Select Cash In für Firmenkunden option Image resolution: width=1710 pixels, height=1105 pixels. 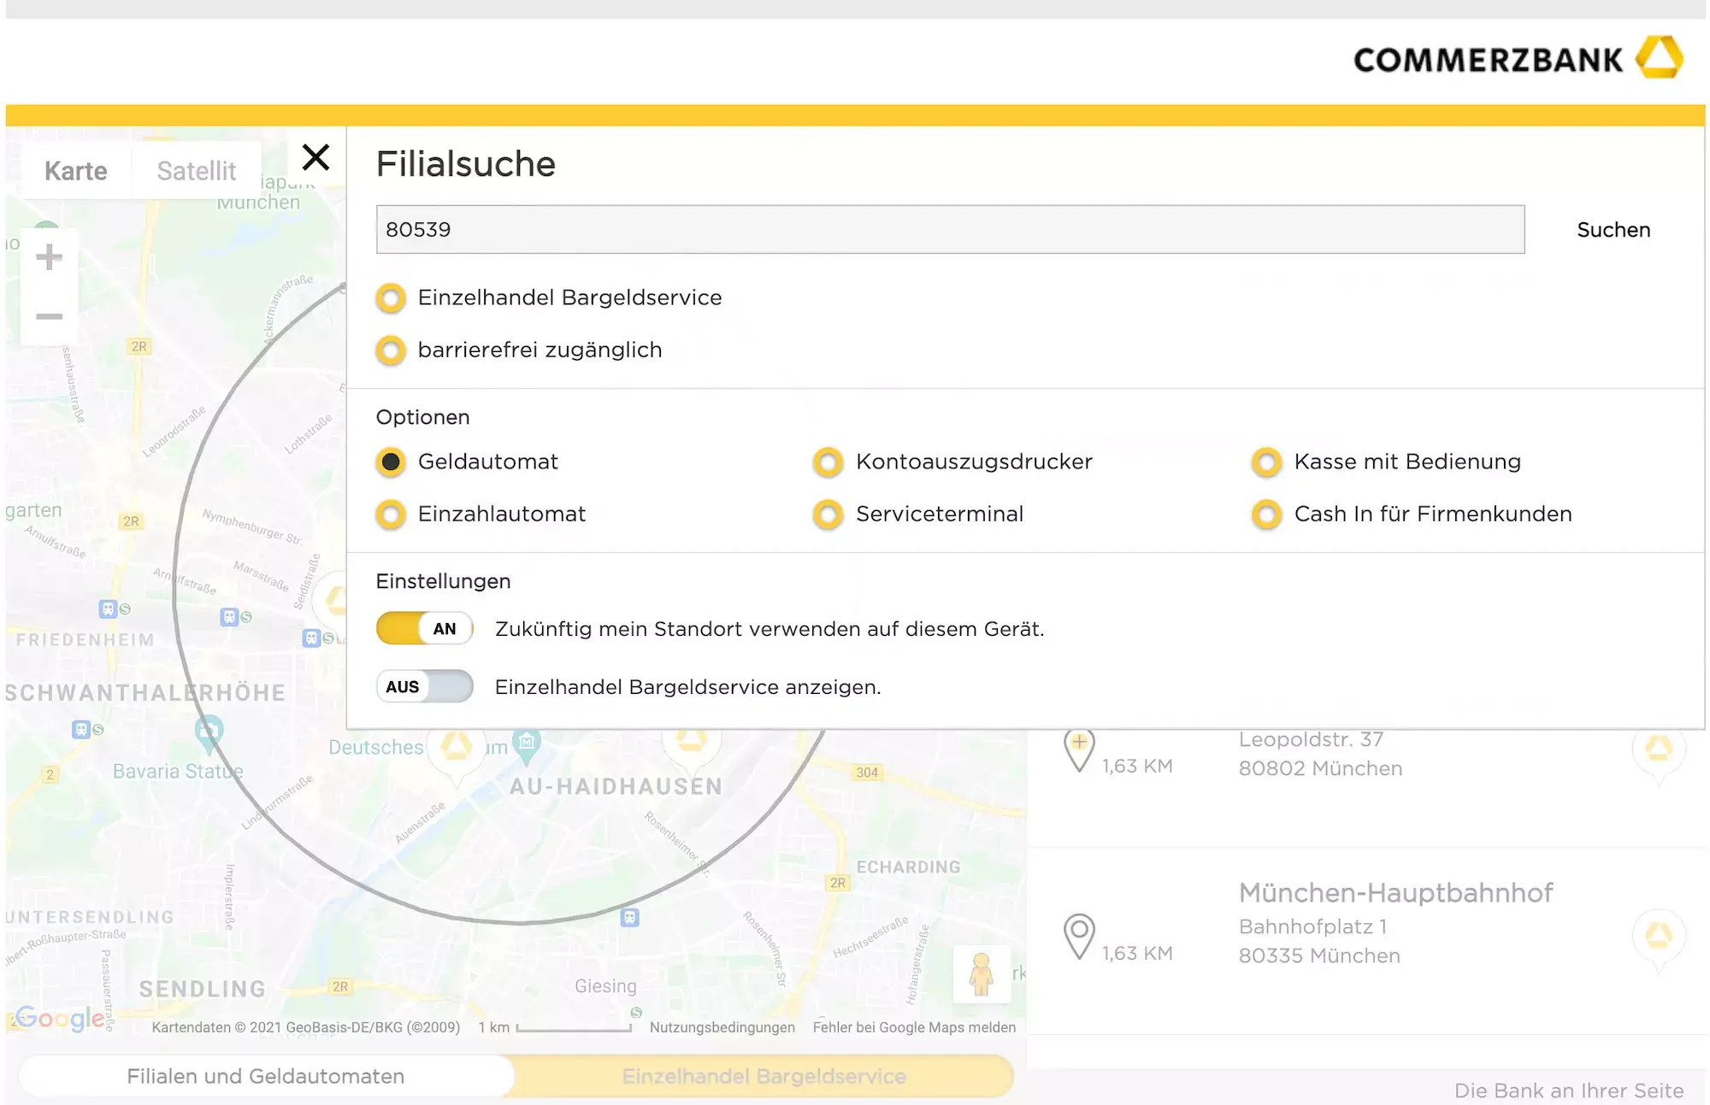(x=1266, y=514)
